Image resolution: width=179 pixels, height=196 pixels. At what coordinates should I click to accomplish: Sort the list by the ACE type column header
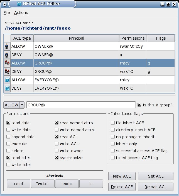tap(22, 38)
